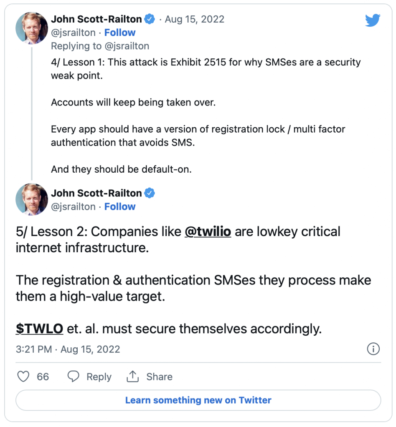Image resolution: width=396 pixels, height=427 pixels.
Task: Open the tweet info circle icon
Action: click(x=373, y=349)
